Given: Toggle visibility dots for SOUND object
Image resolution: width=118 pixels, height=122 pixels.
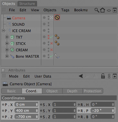Looking at the screenshot, I should tap(48, 24).
